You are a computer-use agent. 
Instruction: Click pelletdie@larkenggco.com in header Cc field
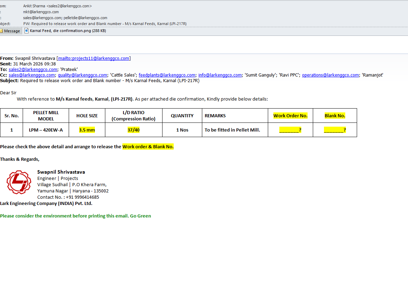click(x=85, y=18)
